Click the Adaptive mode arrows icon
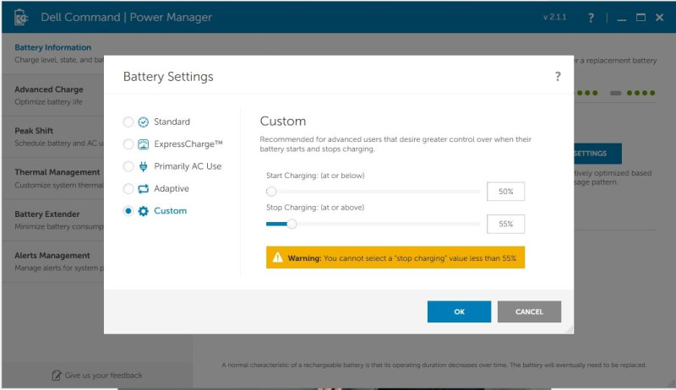This screenshot has height=390, width=676. click(144, 189)
